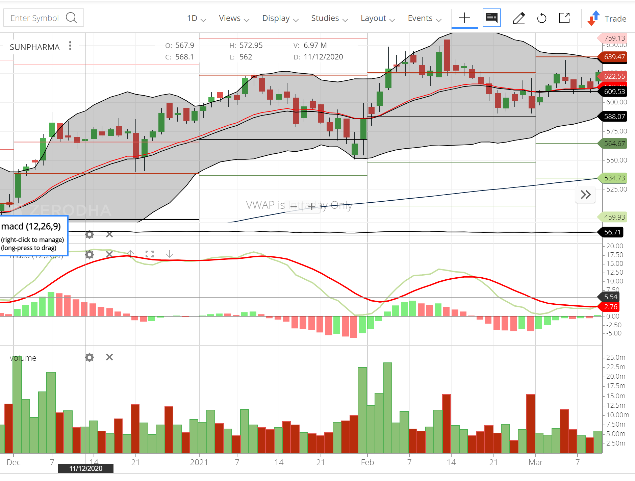
Task: Click the macd (12,26,9) tooltip label
Action: coord(31,226)
